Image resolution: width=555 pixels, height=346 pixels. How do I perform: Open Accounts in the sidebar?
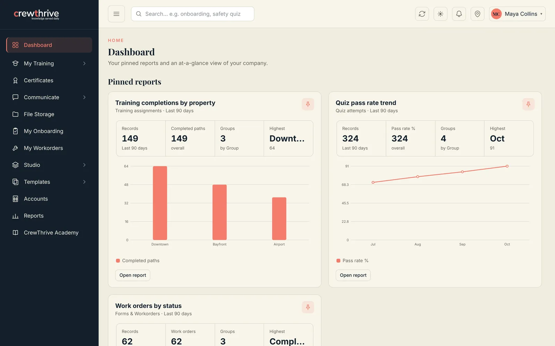(x=49, y=199)
